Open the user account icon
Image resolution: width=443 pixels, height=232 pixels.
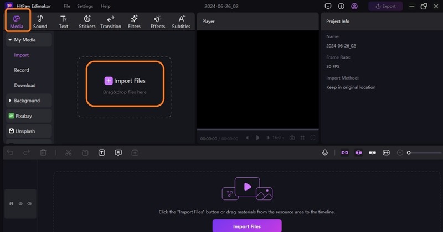click(354, 6)
